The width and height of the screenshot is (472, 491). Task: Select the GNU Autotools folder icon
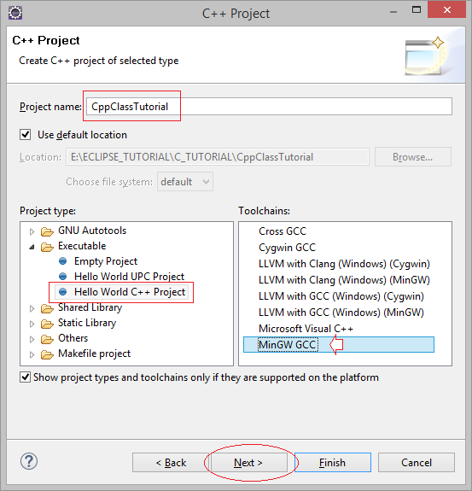47,231
